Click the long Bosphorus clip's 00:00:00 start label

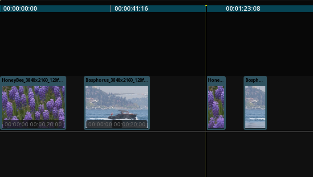[100, 125]
